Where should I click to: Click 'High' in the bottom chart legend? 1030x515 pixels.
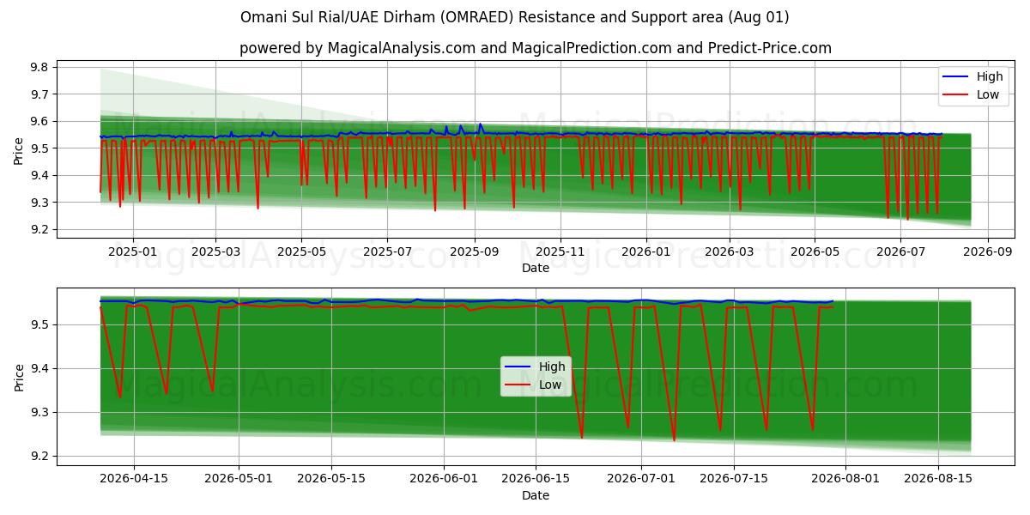pos(552,367)
